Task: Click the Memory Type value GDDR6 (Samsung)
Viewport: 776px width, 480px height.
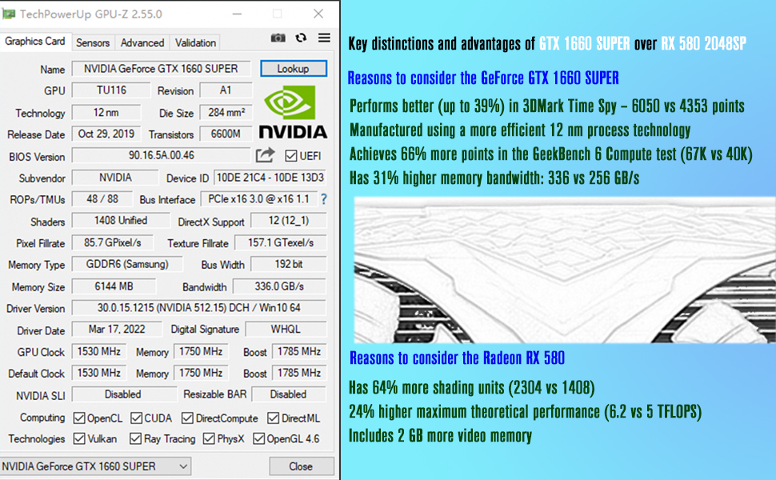Action: pyautogui.click(x=127, y=264)
